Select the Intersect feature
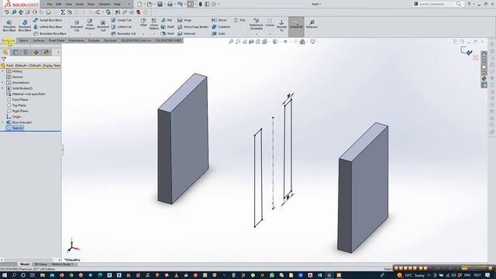The width and height of the screenshot is (496, 279). click(x=187, y=33)
